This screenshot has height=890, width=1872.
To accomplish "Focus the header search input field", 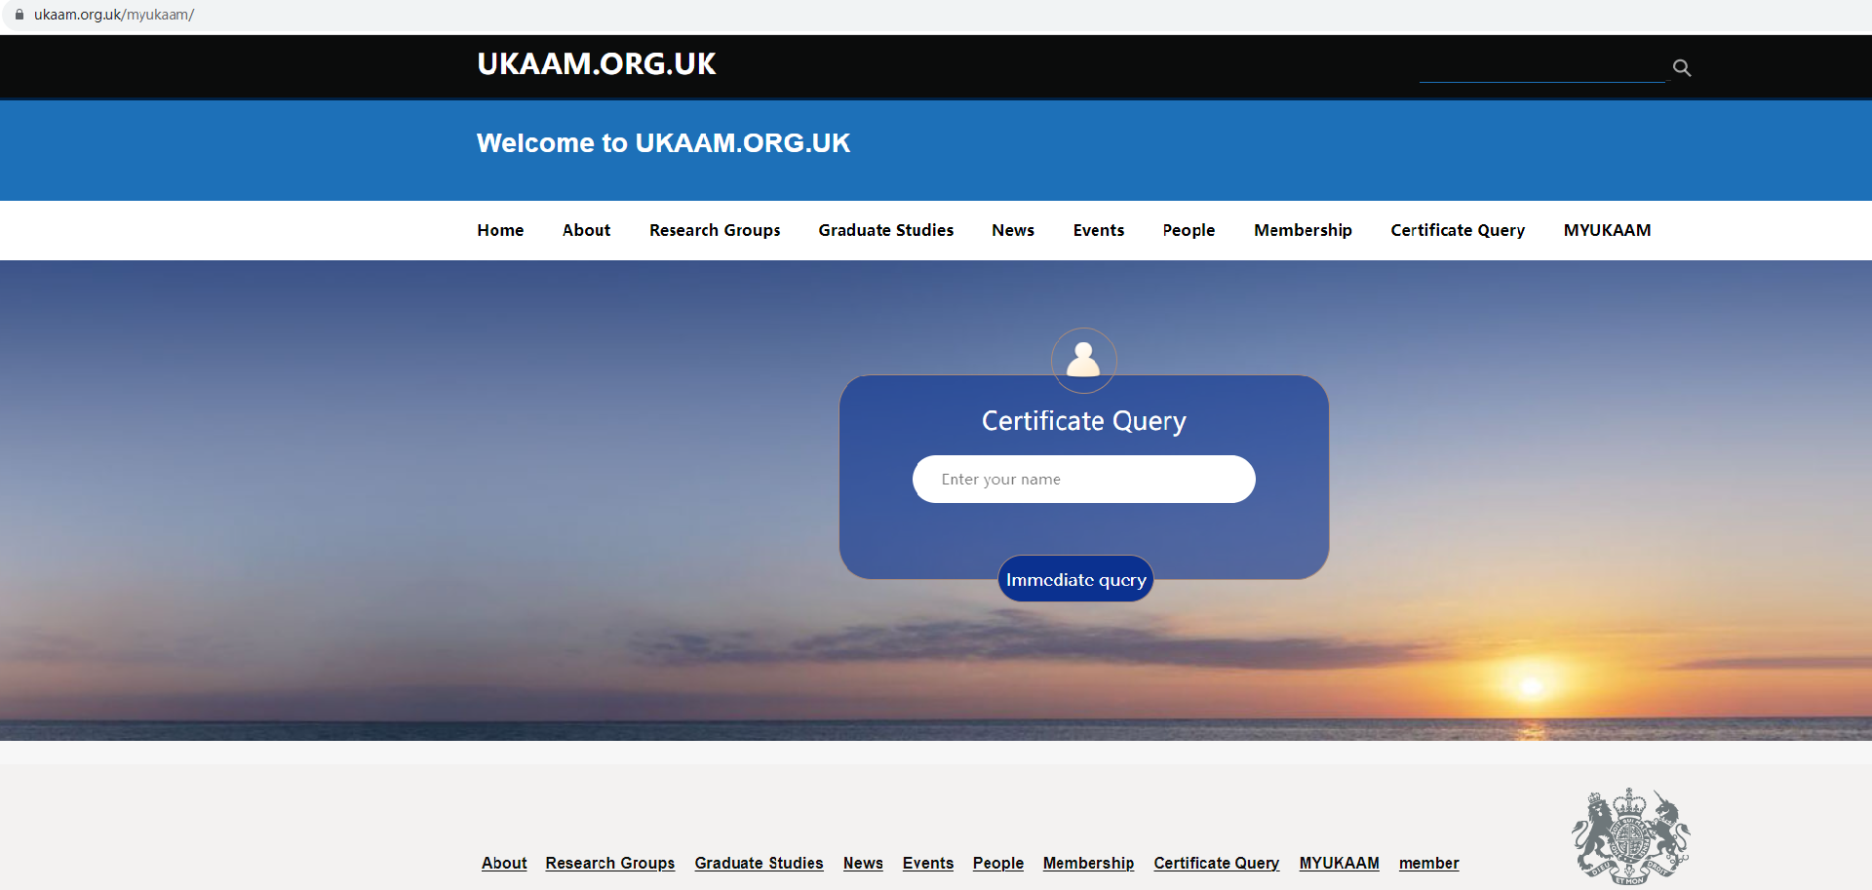I will [x=1542, y=68].
